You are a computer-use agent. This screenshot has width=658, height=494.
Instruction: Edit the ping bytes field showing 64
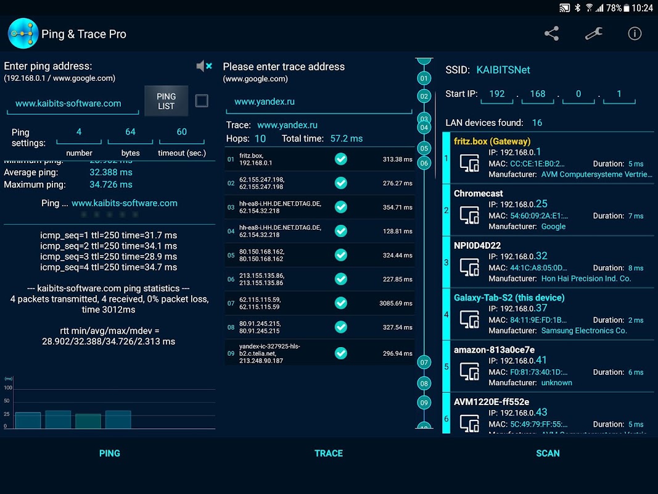click(130, 133)
